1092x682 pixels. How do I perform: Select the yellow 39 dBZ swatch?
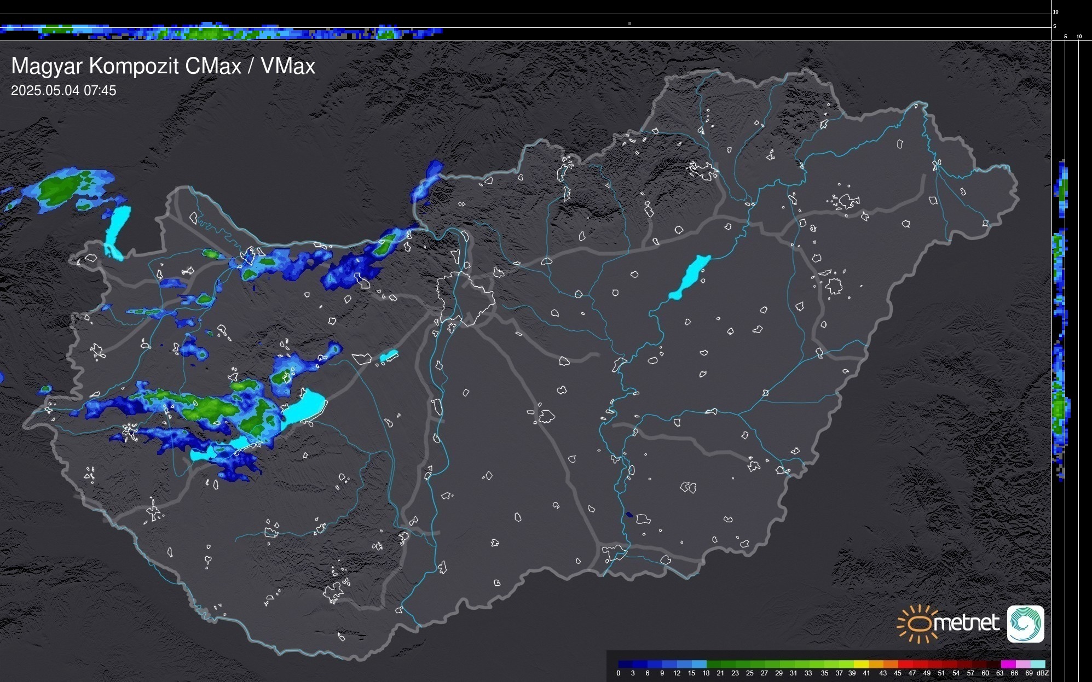click(x=860, y=664)
